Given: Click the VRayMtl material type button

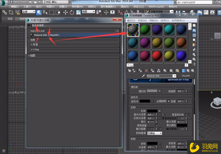Looking at the screenshot, I should [186, 76].
